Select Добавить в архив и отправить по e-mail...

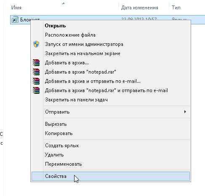(111, 81)
